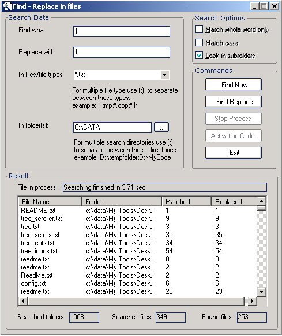Select the readme.txt row with 23 matches
Viewport: 282px width, 336px height.
(138, 291)
